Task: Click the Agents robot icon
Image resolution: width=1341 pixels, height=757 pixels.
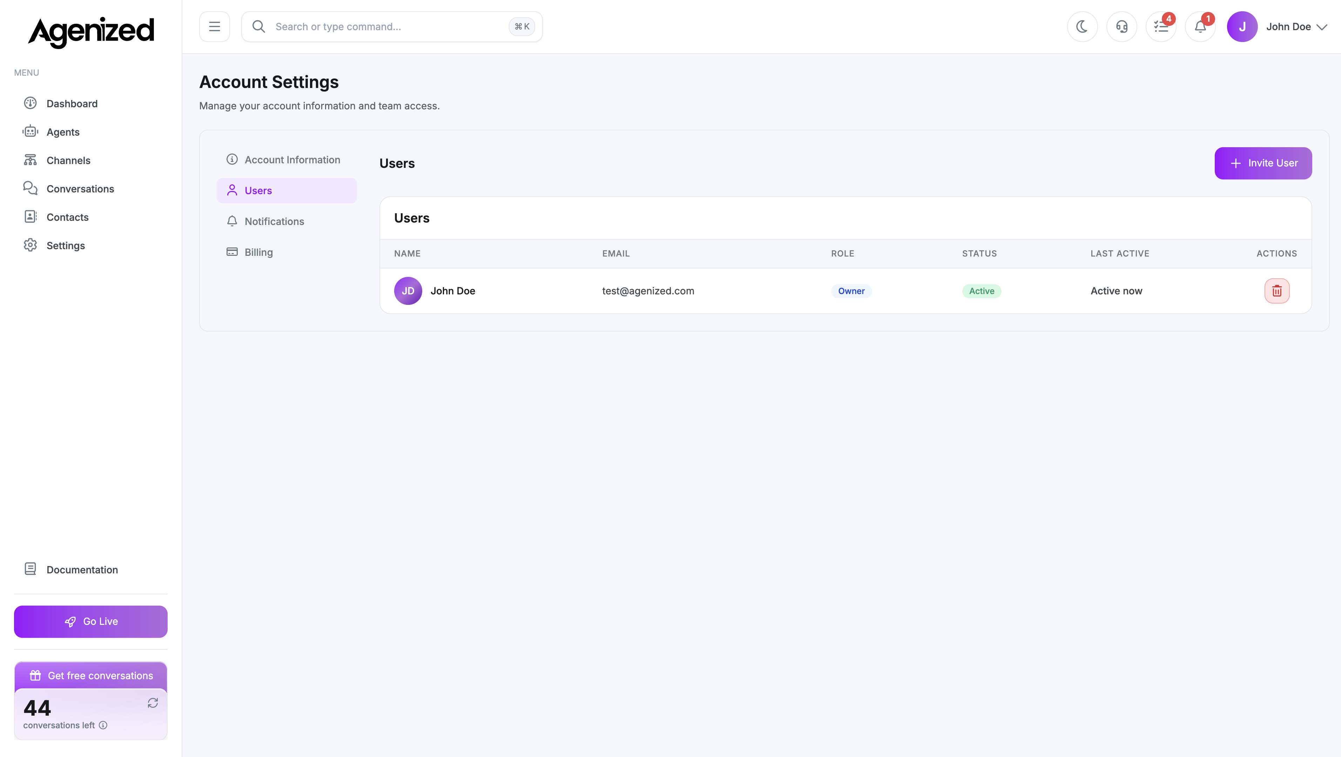Action: (x=30, y=131)
